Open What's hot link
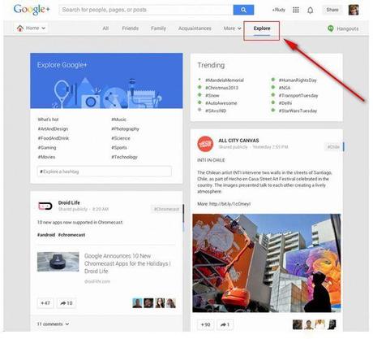Screen dimensions: 373x339 [48, 120]
